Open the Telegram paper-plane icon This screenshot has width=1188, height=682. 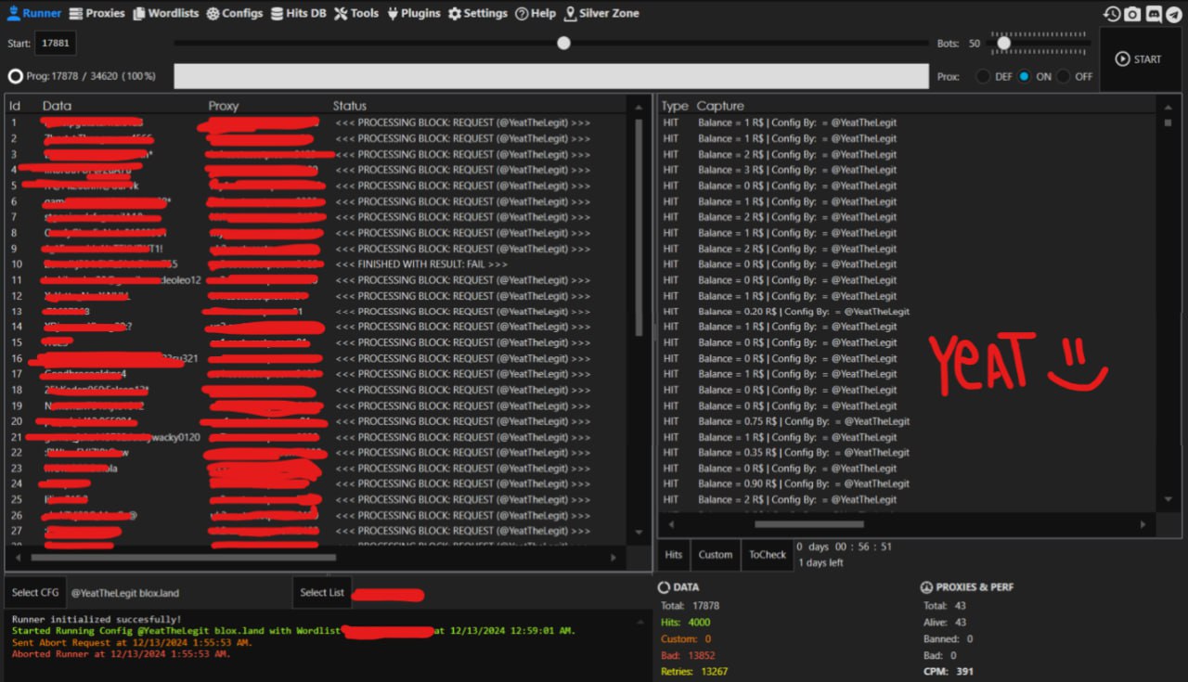[1174, 14]
